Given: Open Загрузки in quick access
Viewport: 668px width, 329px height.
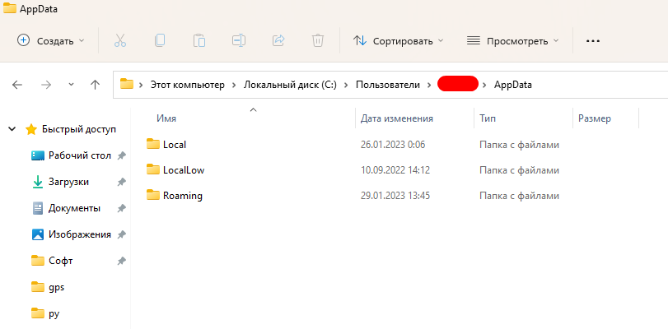Looking at the screenshot, I should [68, 182].
